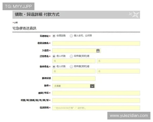
Task: Click the 電話號碼 field label
Action: tap(44, 108)
